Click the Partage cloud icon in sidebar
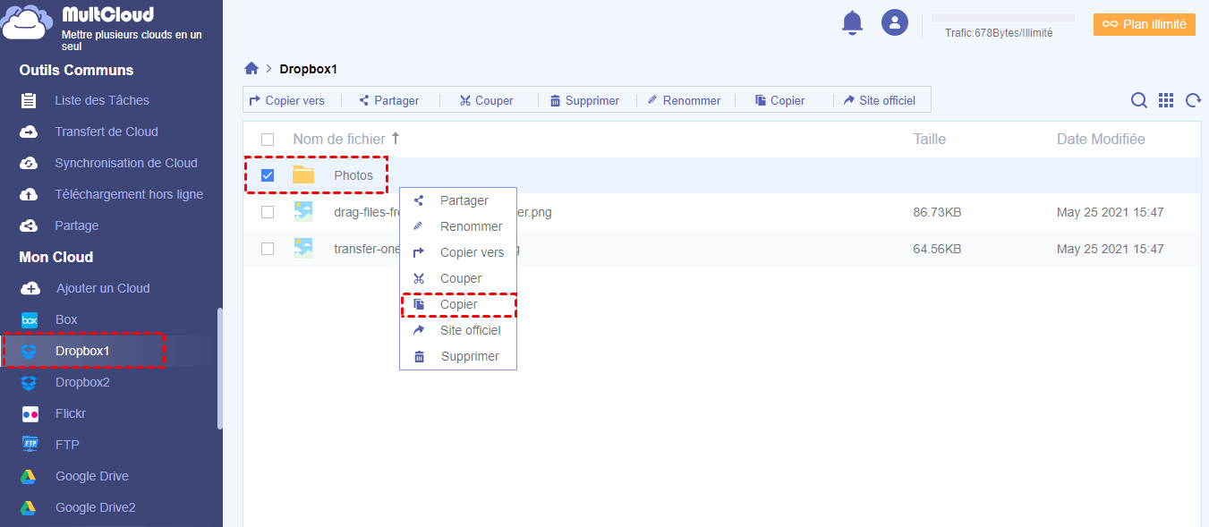The image size is (1209, 527). pyautogui.click(x=29, y=225)
